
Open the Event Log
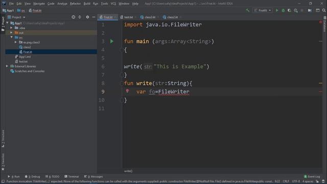(312, 176)
